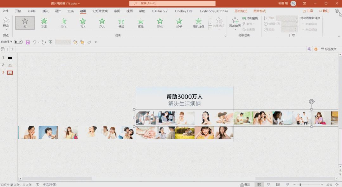Open the Undo dropdown arrow
Screen dimensions: 342x187
click(x=38, y=42)
